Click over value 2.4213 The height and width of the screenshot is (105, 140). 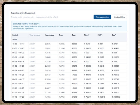[x=74, y=97]
